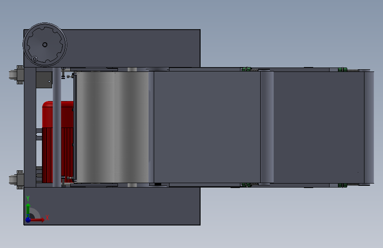Pick the upper-left bearing shaft stub
This screenshot has height=248, width=383.
point(16,75)
